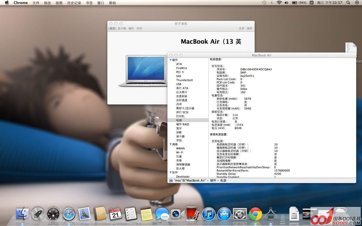This screenshot has width=362, height=226.
Task: Select USB in the hardware list
Action: coord(179,84)
